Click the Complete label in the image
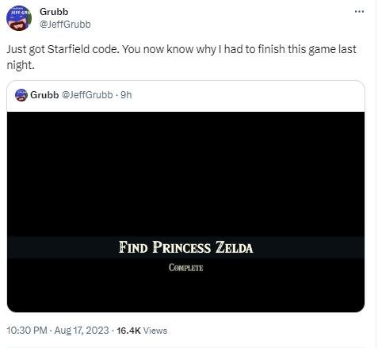Screen dimensions: 378x348 pyautogui.click(x=185, y=267)
